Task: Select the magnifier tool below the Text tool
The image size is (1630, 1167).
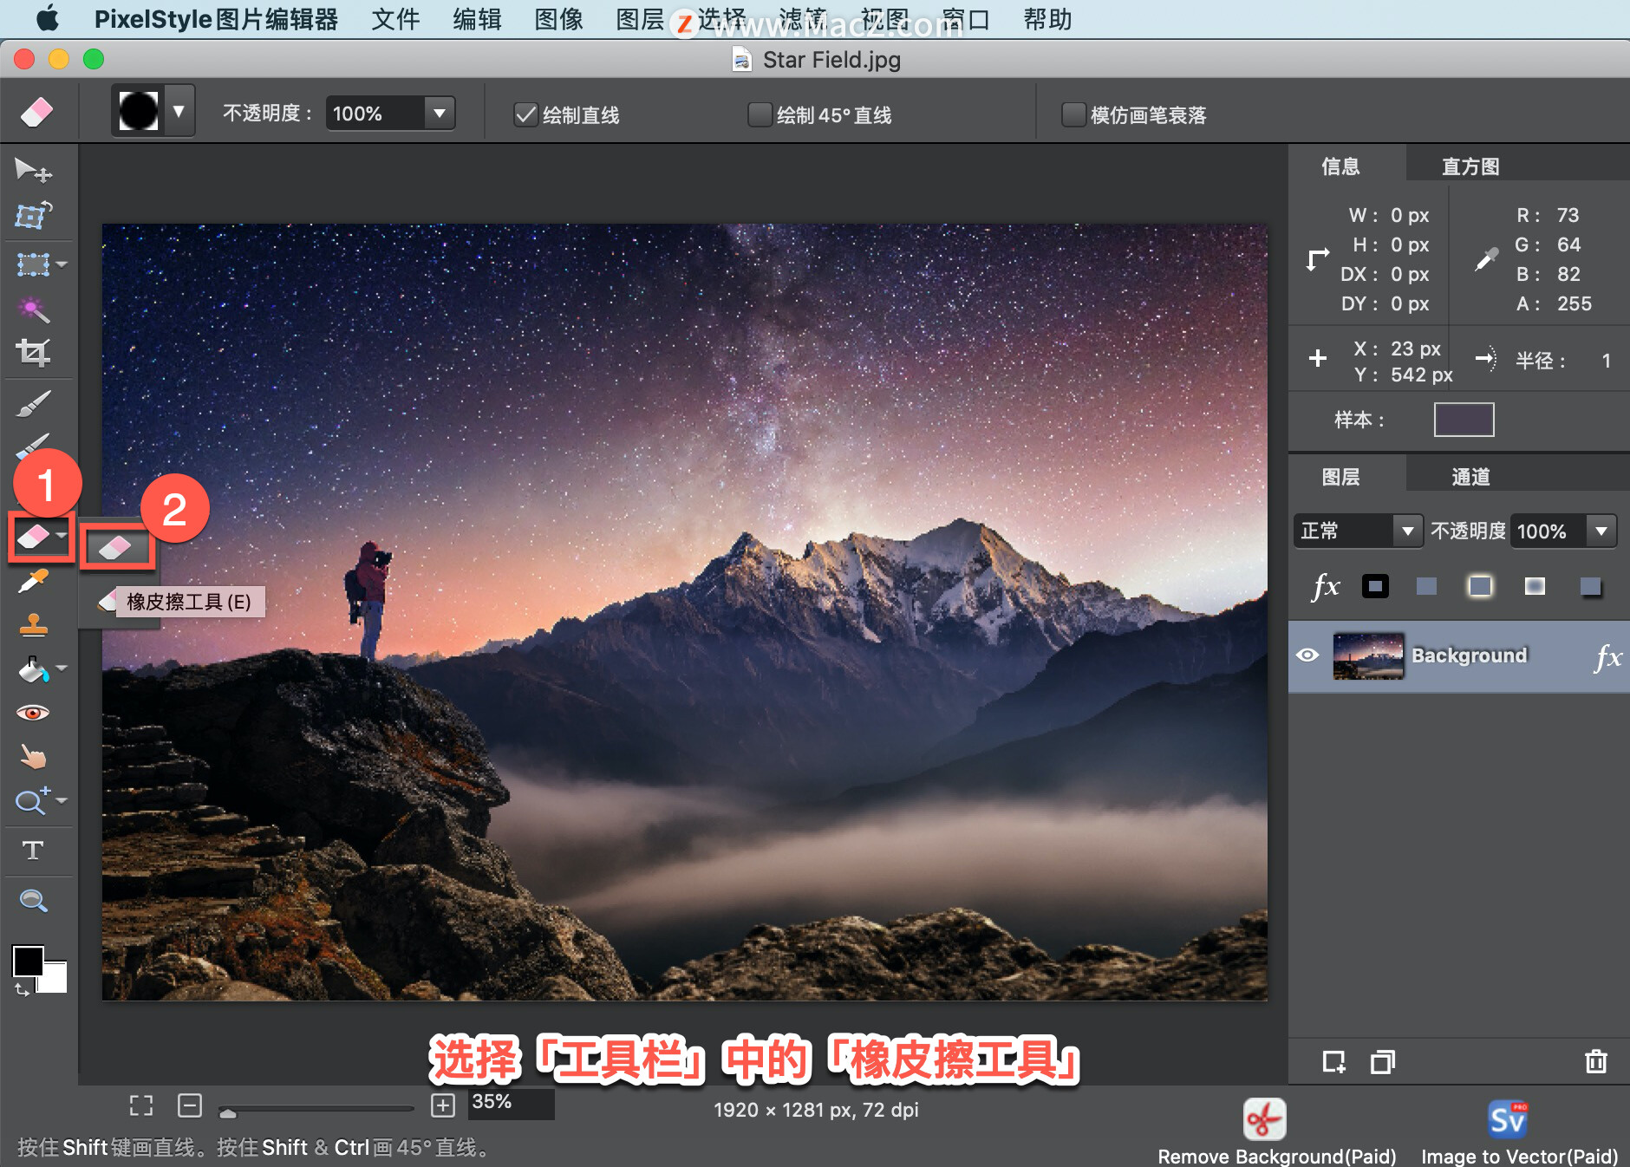Action: pos(33,901)
